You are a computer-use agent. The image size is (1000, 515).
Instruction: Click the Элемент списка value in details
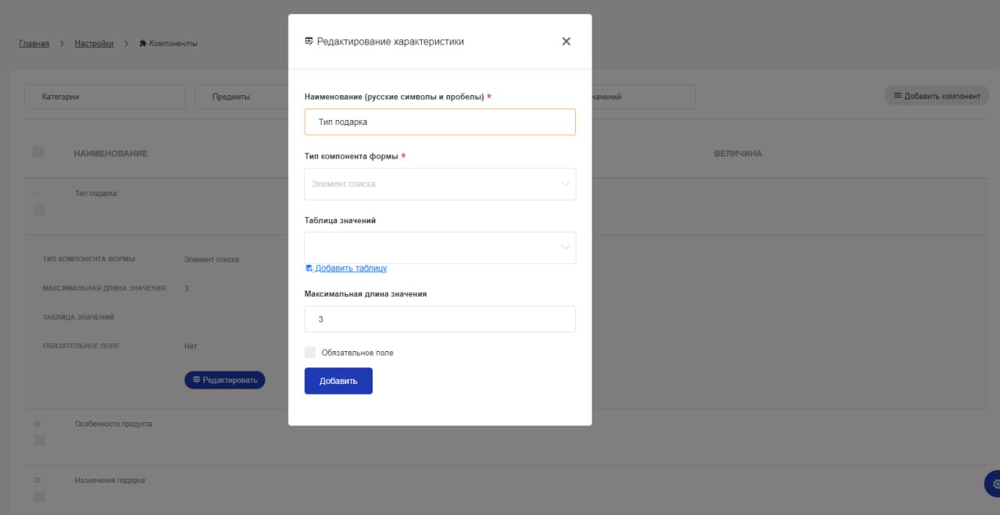[212, 259]
